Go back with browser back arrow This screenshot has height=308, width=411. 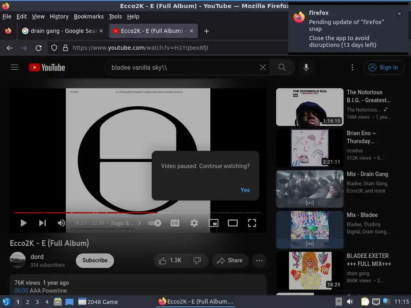point(10,48)
